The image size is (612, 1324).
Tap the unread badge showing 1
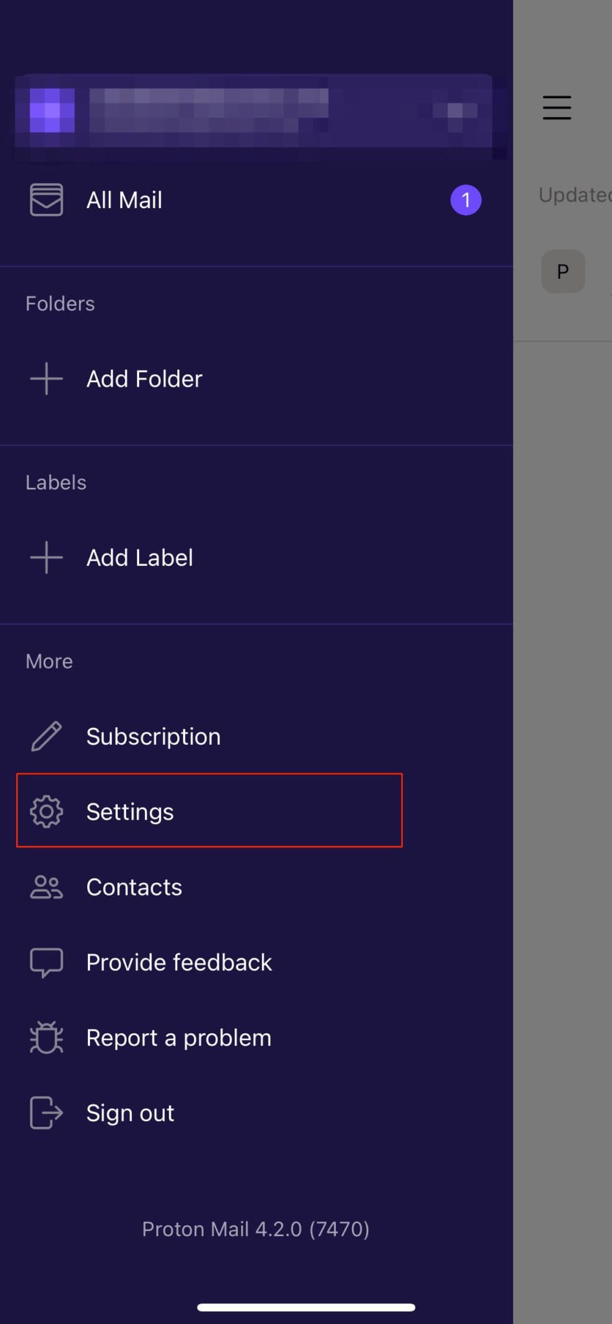click(x=465, y=200)
